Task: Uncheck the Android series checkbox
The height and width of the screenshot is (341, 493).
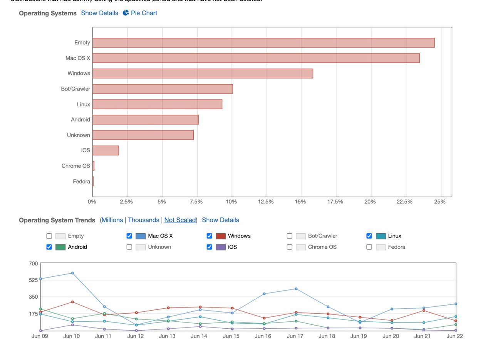Action: pyautogui.click(x=49, y=247)
